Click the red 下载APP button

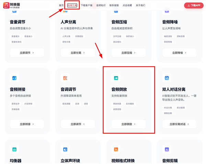coord(194,5)
